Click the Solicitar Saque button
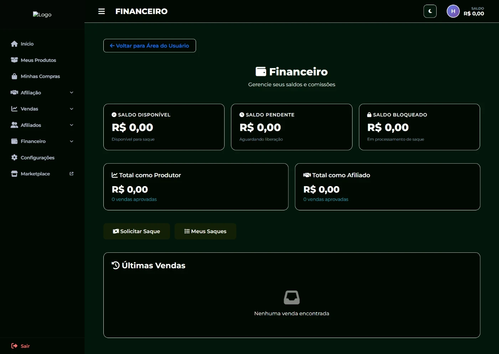This screenshot has height=354, width=499. (x=137, y=231)
